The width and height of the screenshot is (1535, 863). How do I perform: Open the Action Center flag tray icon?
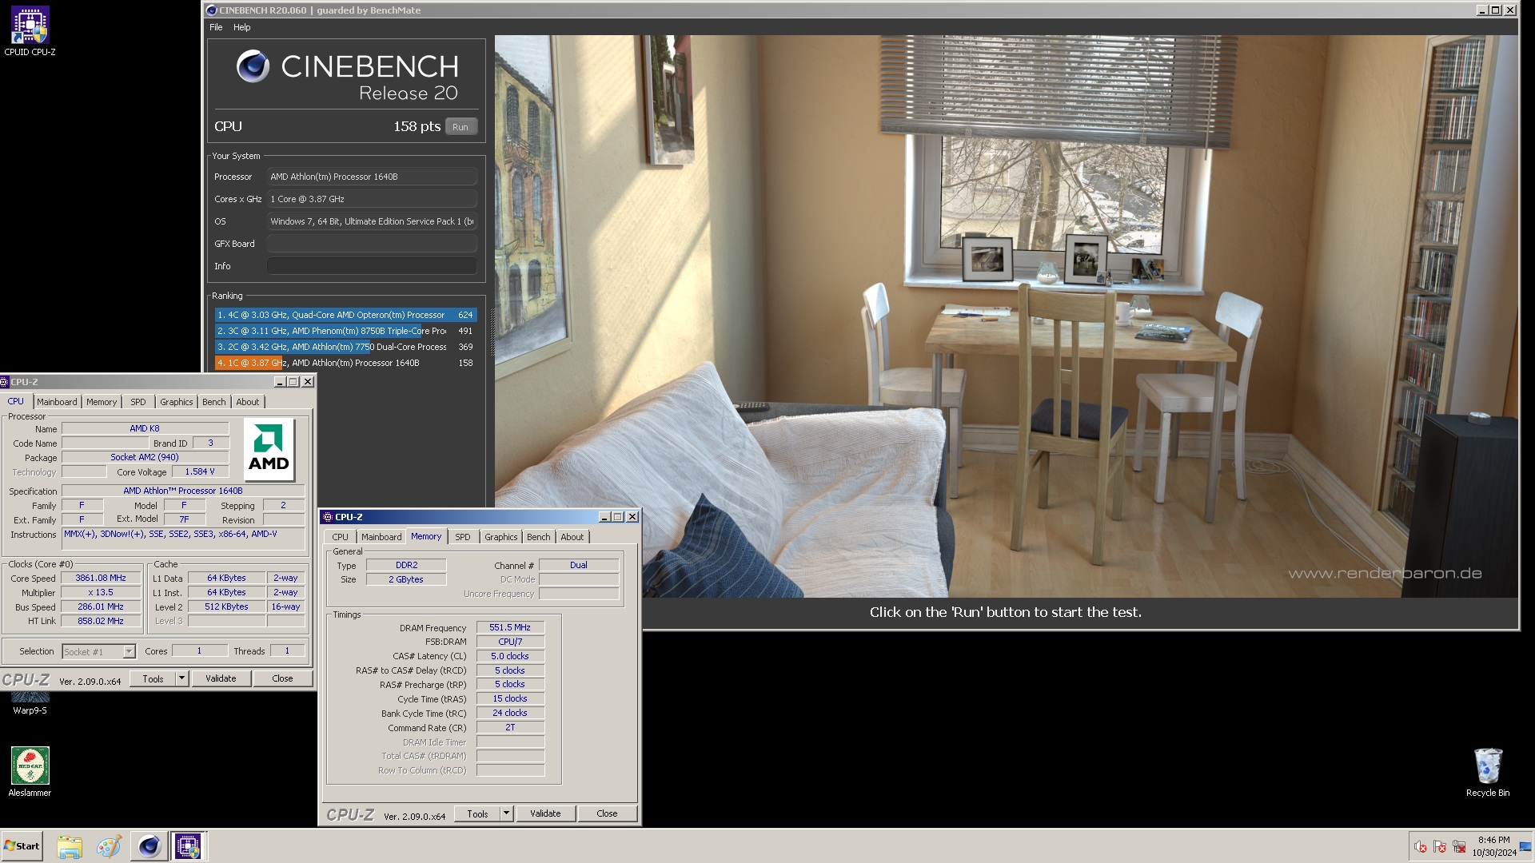pyautogui.click(x=1440, y=847)
